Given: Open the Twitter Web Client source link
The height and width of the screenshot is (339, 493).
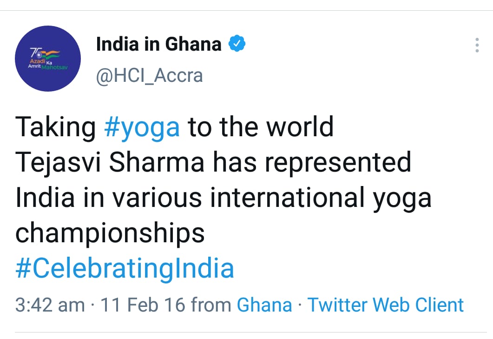Looking at the screenshot, I should [386, 305].
